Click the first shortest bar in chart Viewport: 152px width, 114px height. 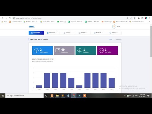click(x=39, y=86)
